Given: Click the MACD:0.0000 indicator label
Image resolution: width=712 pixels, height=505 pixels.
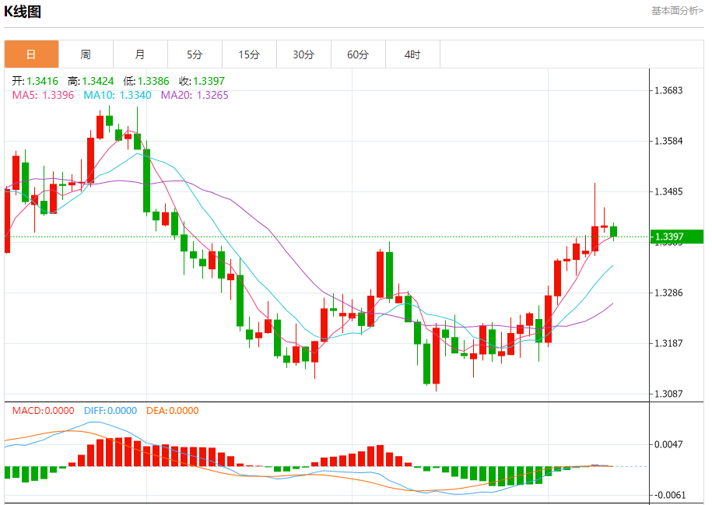Looking at the screenshot, I should [43, 411].
